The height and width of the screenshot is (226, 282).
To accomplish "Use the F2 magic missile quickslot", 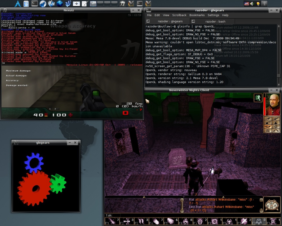I will click(127, 221).
